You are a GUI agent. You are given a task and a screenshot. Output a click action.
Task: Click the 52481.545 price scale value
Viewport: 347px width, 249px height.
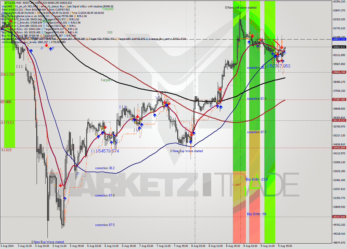point(339,180)
